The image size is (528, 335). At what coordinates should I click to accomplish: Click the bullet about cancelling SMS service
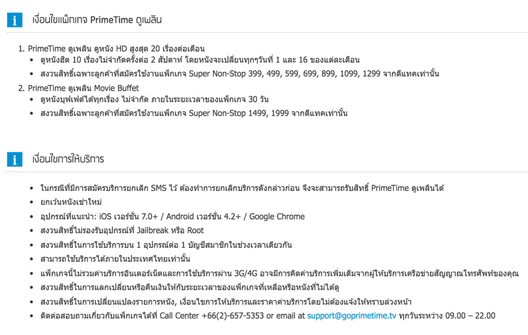(242, 188)
